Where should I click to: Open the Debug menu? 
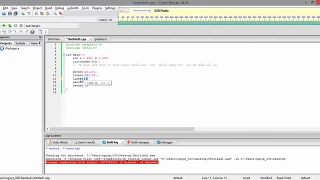[59, 8]
